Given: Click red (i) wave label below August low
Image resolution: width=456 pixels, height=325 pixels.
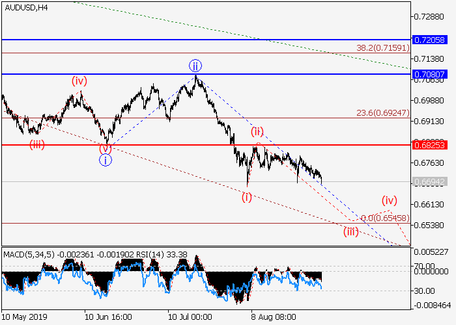Looking at the screenshot, I should (x=247, y=196).
